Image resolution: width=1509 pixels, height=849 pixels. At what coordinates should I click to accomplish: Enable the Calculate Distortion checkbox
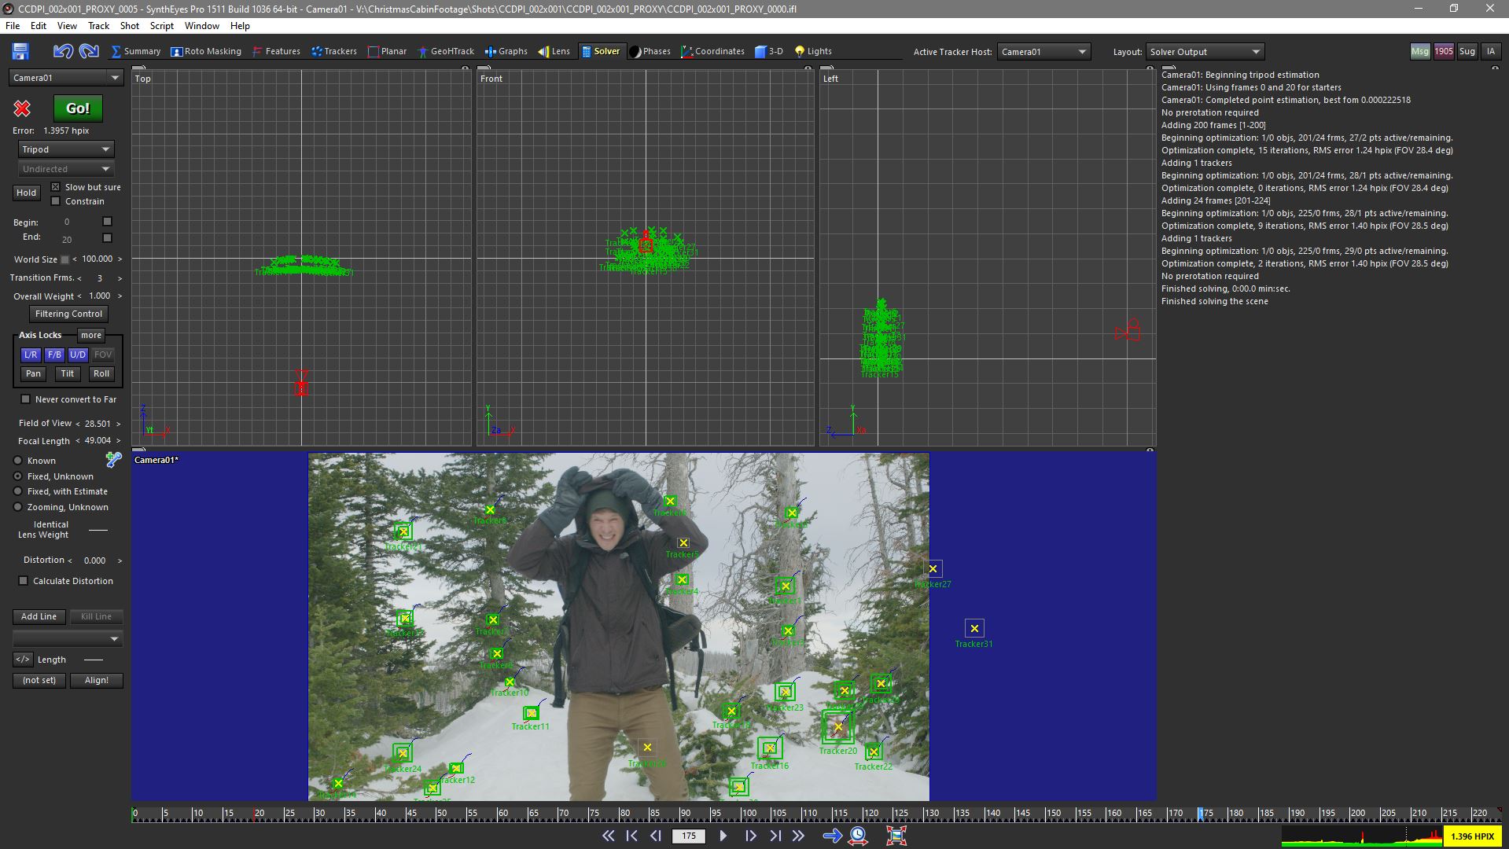click(x=24, y=581)
